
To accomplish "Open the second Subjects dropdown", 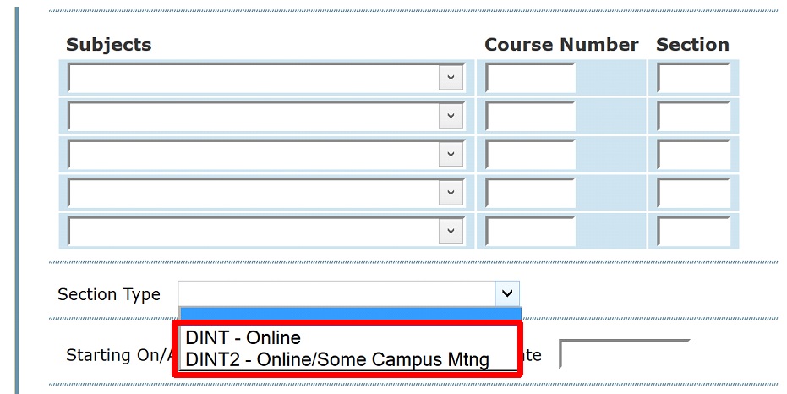I will point(265,116).
